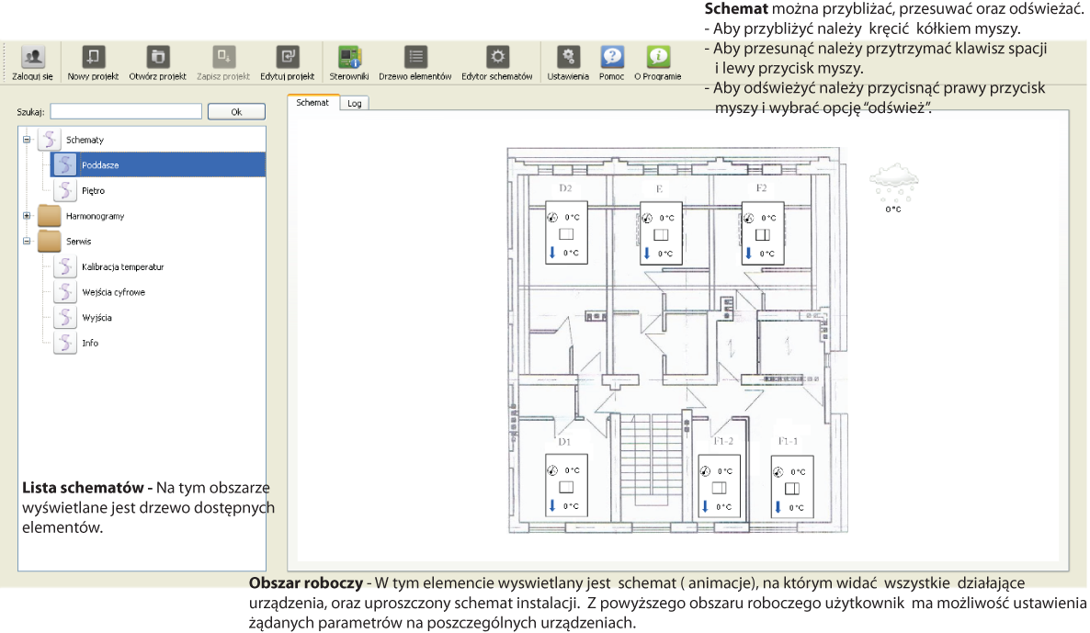Click room F1-1 thermostat panel

(x=792, y=486)
